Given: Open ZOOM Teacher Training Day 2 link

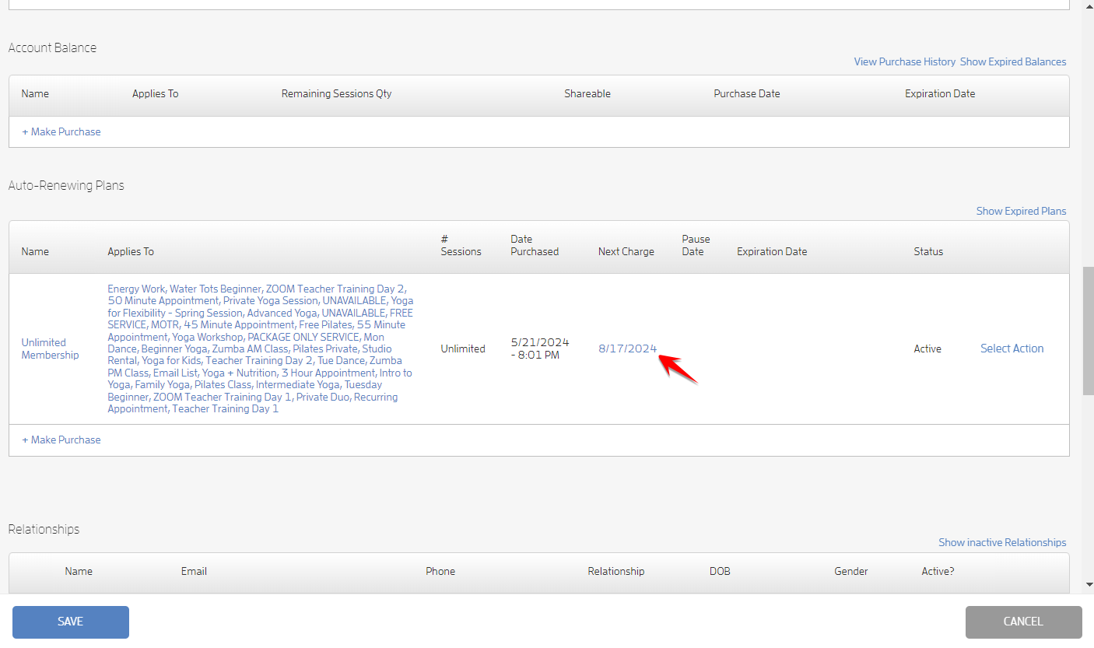Looking at the screenshot, I should pyautogui.click(x=335, y=289).
